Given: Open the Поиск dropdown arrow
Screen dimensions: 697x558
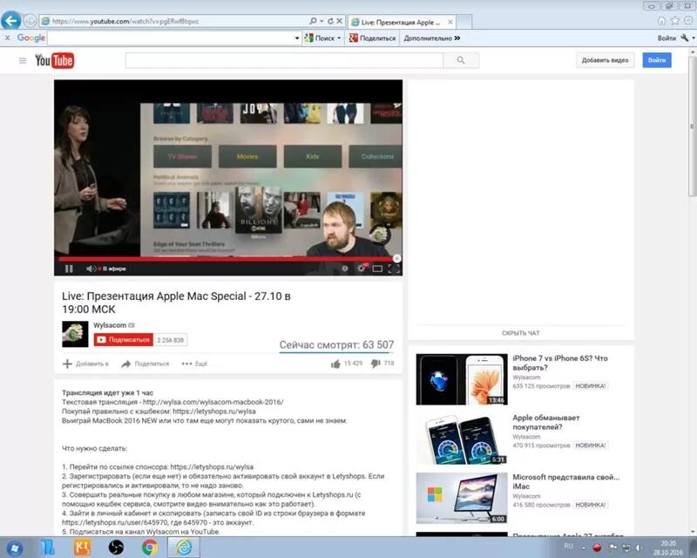Looking at the screenshot, I should pyautogui.click(x=339, y=38).
